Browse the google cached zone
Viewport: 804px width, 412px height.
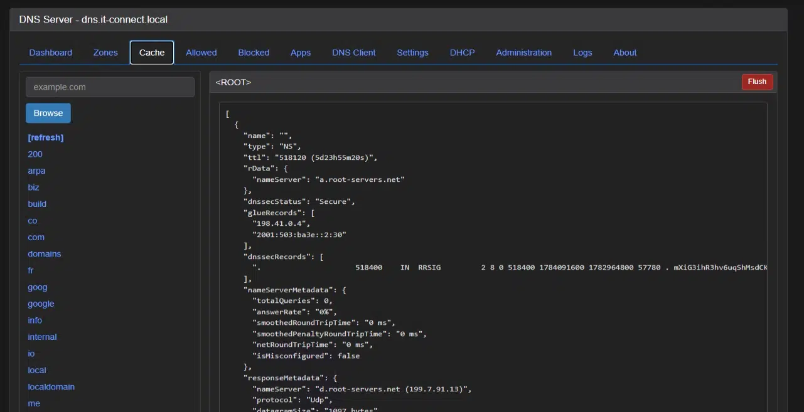click(41, 304)
